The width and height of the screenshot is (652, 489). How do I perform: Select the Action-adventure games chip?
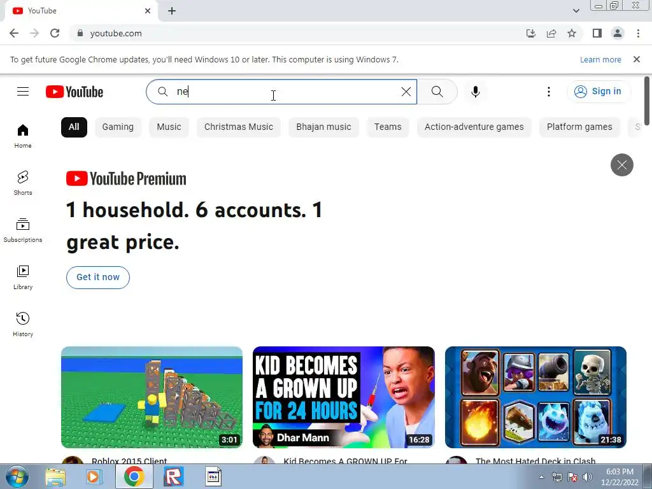point(474,127)
